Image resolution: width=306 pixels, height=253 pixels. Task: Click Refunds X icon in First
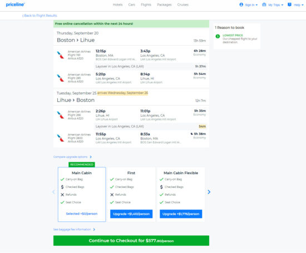click(112, 195)
